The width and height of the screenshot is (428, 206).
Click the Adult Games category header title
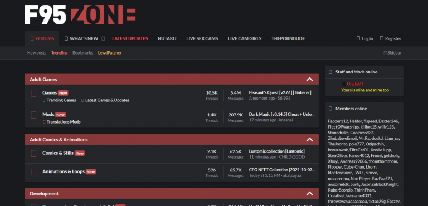click(43, 80)
